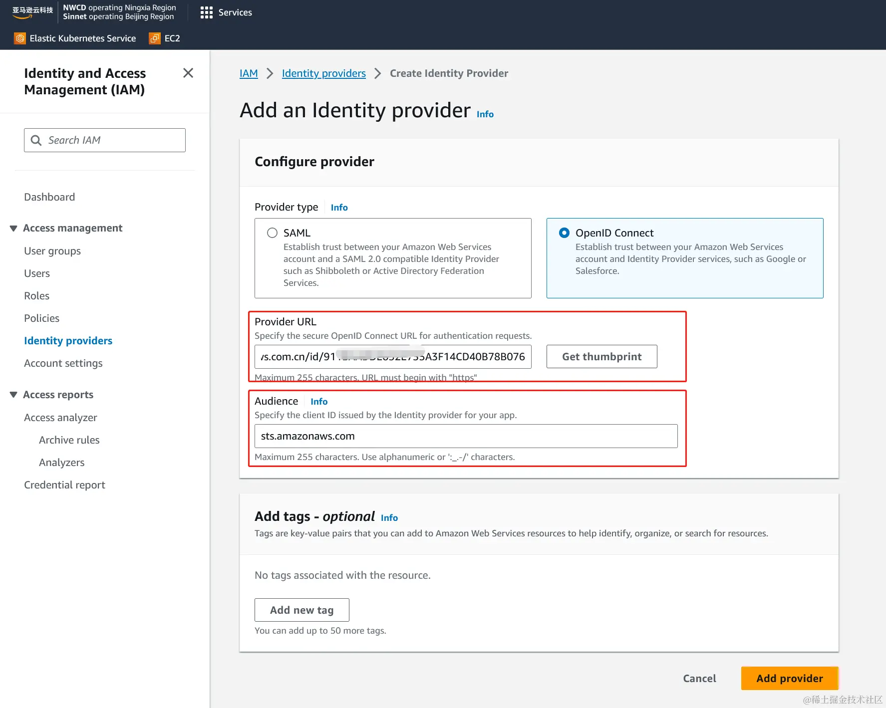
Task: Open Info link beside page title
Action: click(x=485, y=114)
